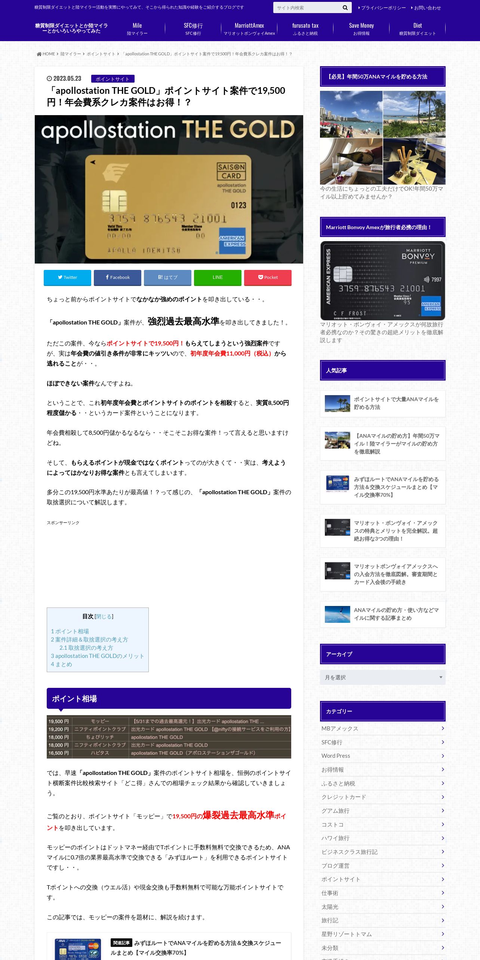Open the Mile 陸マイラー menu
The height and width of the screenshot is (960, 480).
point(137,29)
